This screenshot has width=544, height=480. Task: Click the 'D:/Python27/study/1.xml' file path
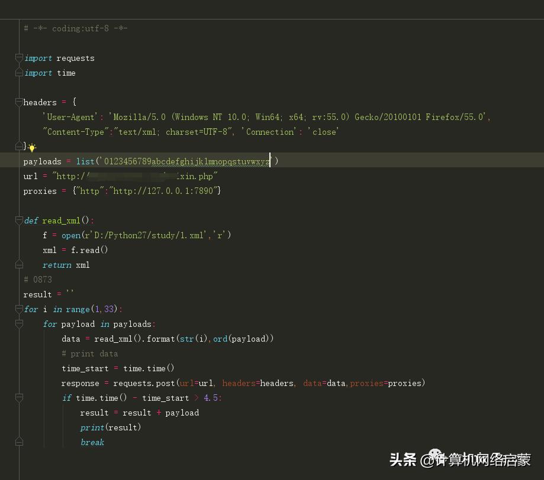pyautogui.click(x=149, y=235)
